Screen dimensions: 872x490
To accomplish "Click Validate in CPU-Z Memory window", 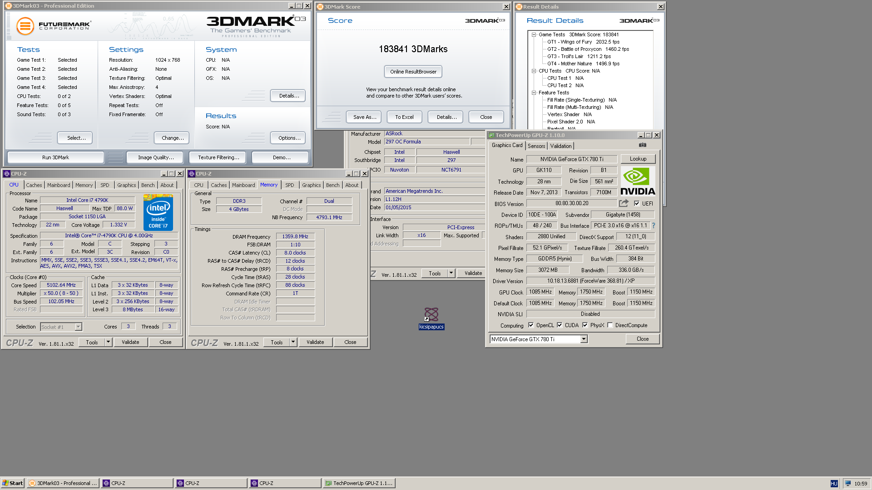I will (315, 342).
